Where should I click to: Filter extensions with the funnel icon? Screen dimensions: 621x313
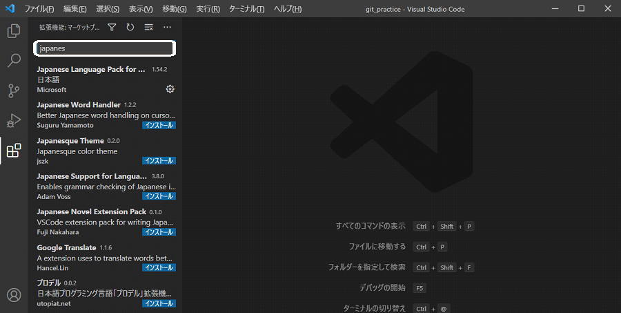coord(112,28)
